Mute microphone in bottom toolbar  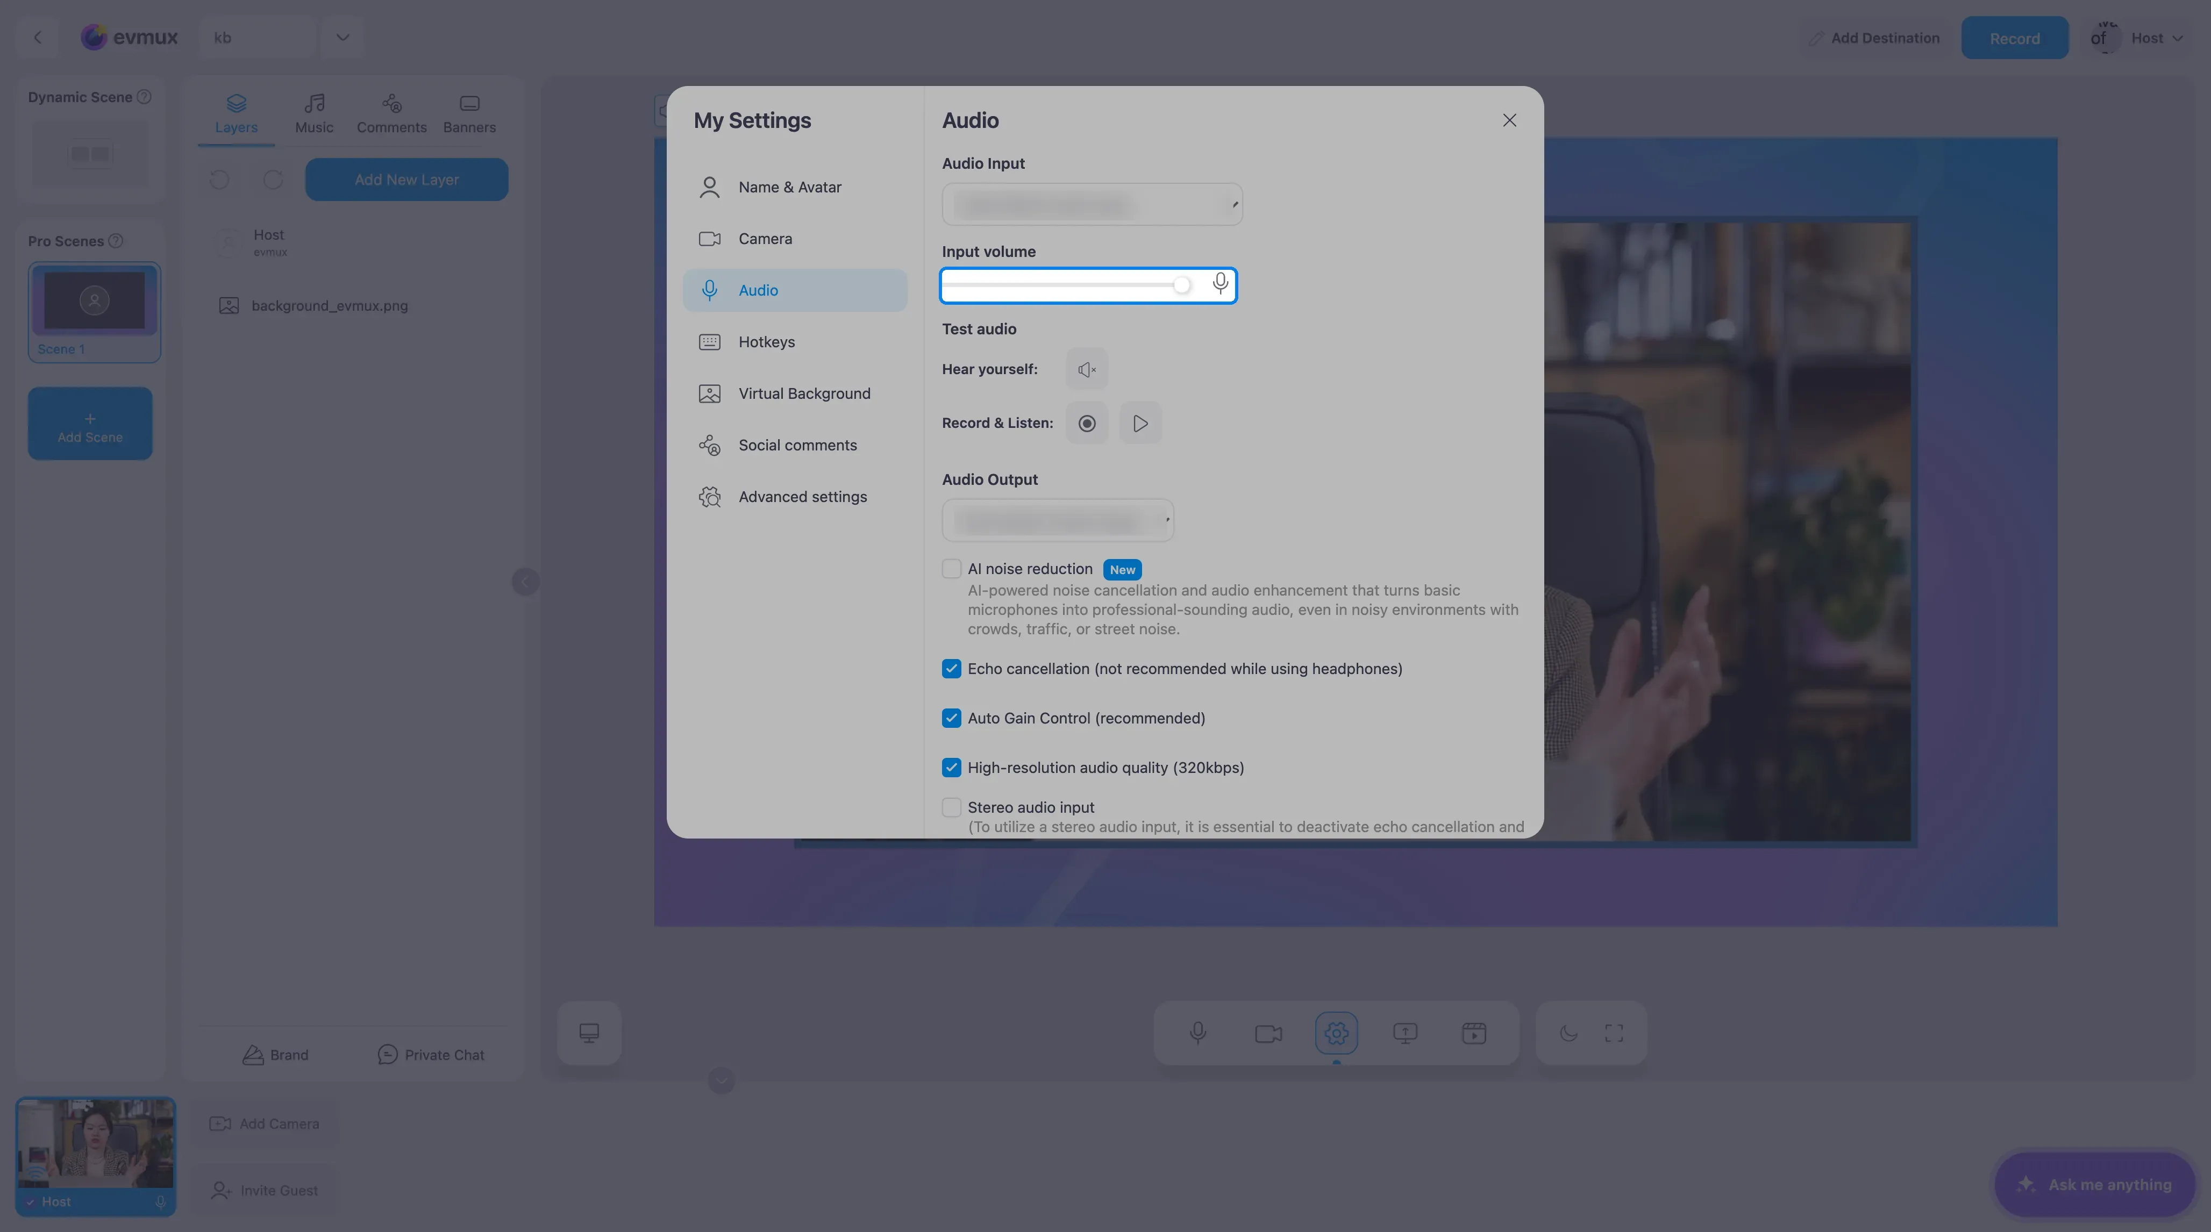point(1198,1033)
